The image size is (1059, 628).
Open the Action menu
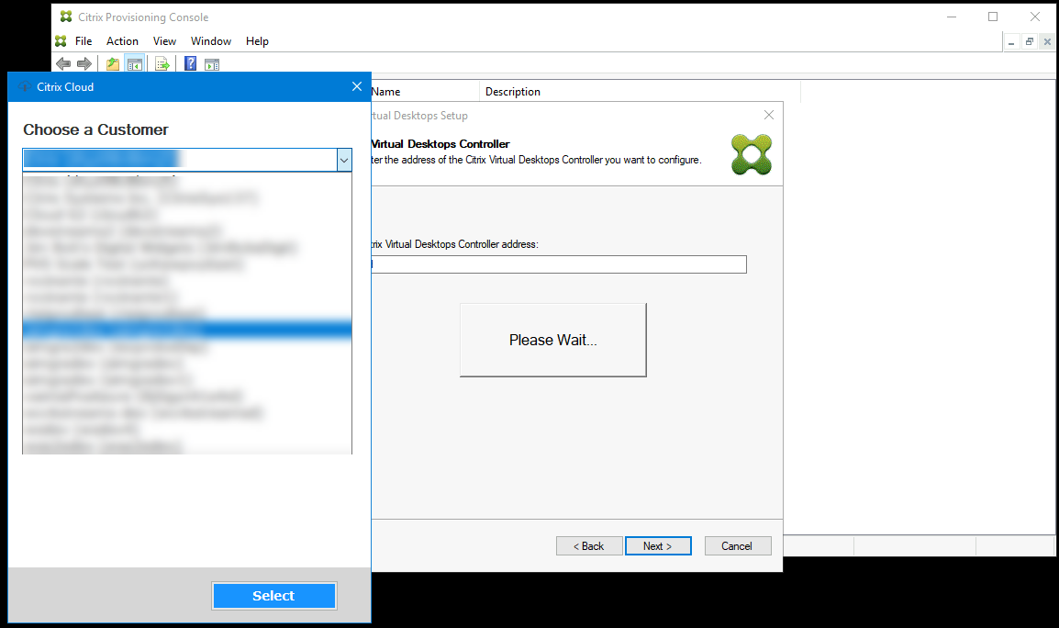[x=122, y=41]
